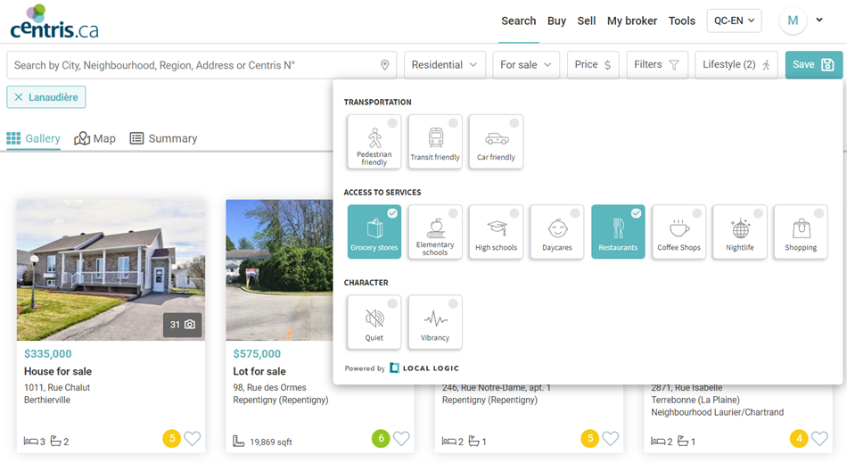This screenshot has height=463, width=847.
Task: Click the Centris.ca logo
Action: [54, 21]
